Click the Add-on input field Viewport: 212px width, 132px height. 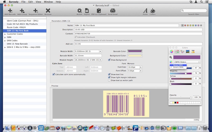(x=138, y=44)
